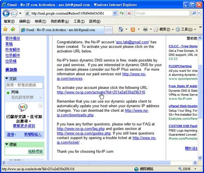Image resolution: width=204 pixels, height=173 pixels.
Task: Open the 垃圾郵件 spam link
Action: tap(13, 55)
